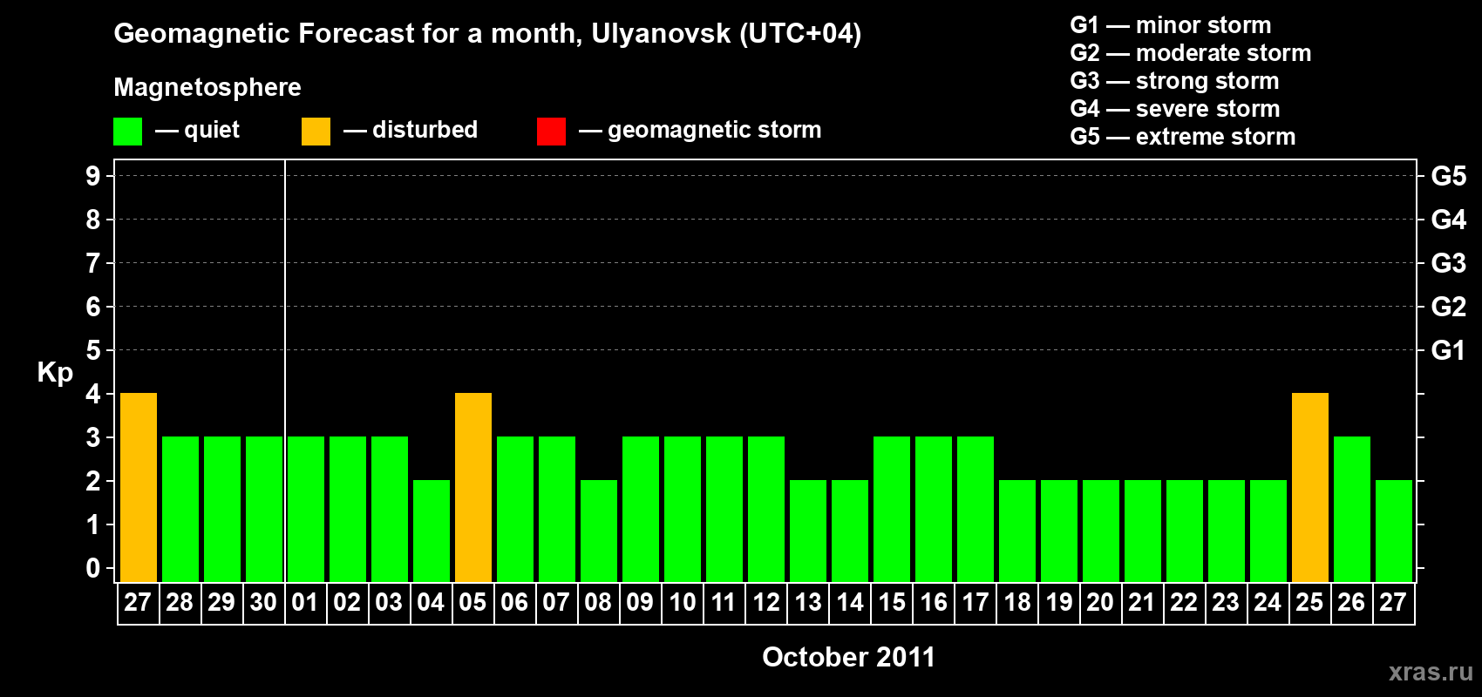Image resolution: width=1482 pixels, height=697 pixels.
Task: Click the green bar for October 08
Action: [599, 531]
